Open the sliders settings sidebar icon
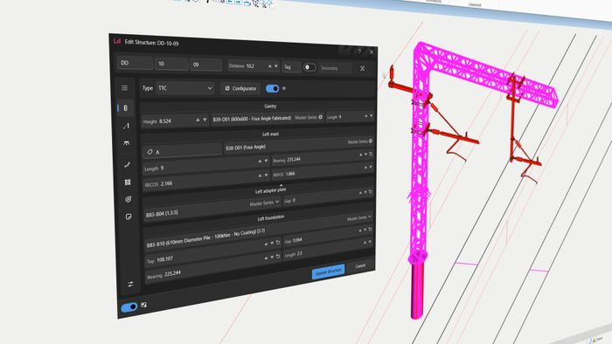Screen dimensions: 612x344 click(x=130, y=284)
